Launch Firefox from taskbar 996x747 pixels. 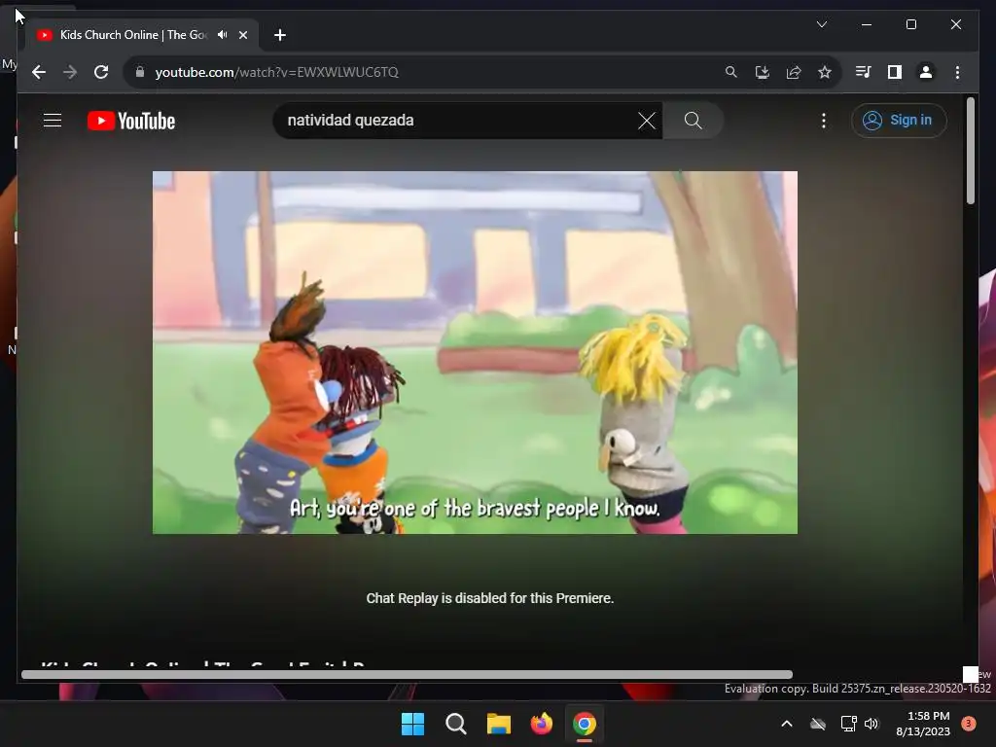click(x=541, y=724)
